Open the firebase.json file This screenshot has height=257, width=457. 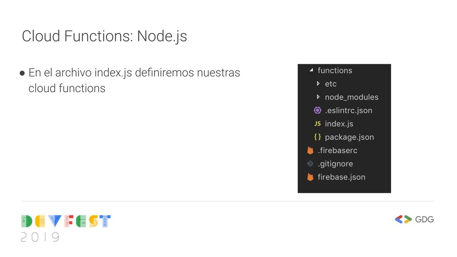(x=341, y=177)
